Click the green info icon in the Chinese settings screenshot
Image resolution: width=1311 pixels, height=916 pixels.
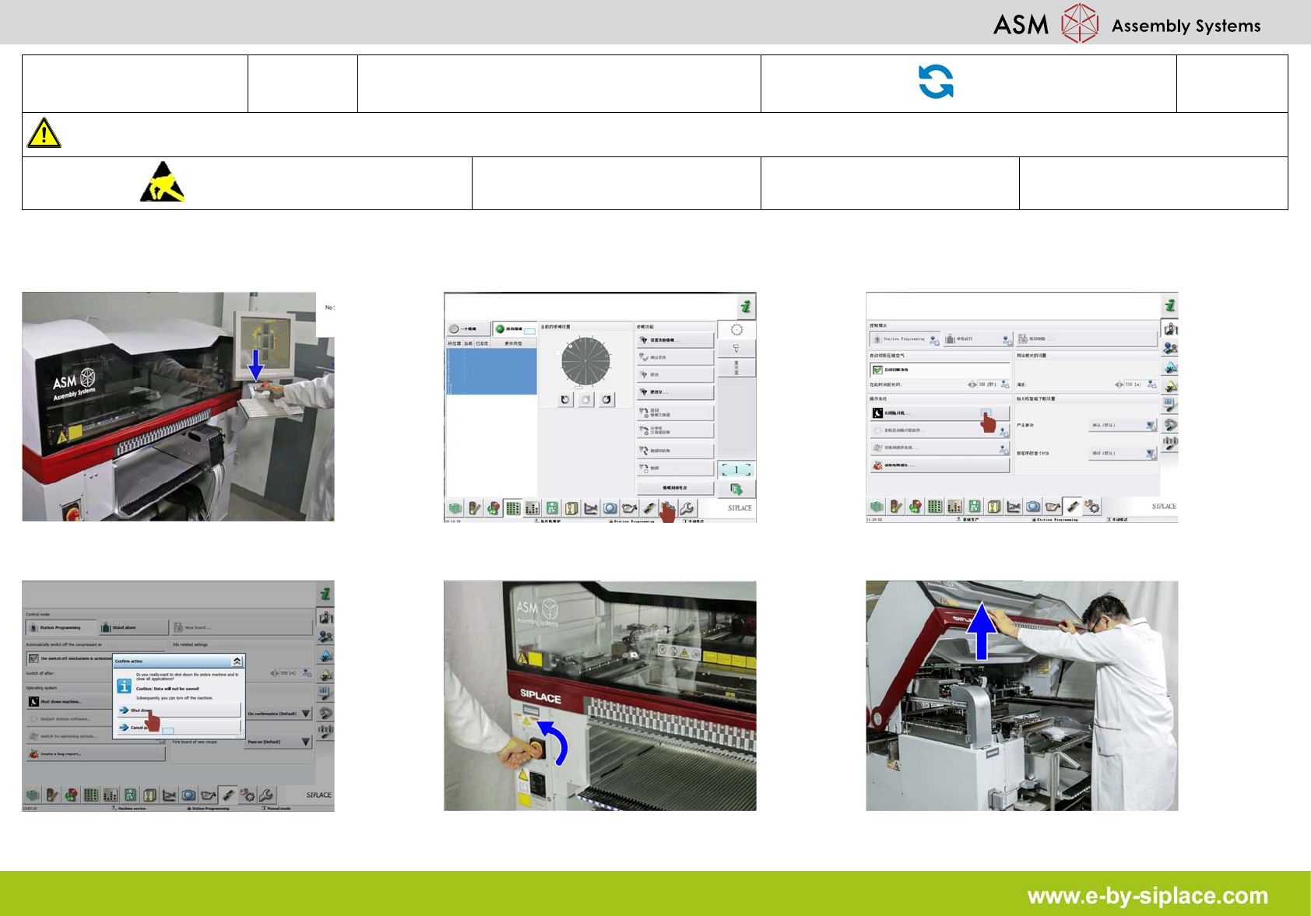click(x=1169, y=306)
